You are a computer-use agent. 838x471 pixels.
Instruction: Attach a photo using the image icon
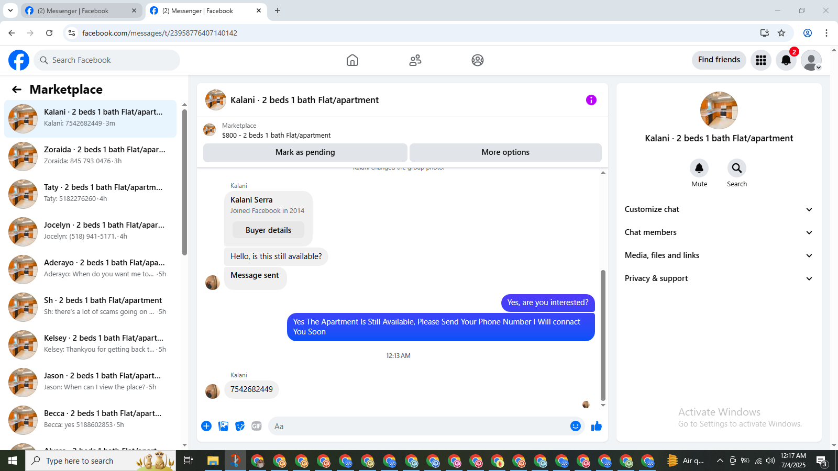click(x=223, y=426)
